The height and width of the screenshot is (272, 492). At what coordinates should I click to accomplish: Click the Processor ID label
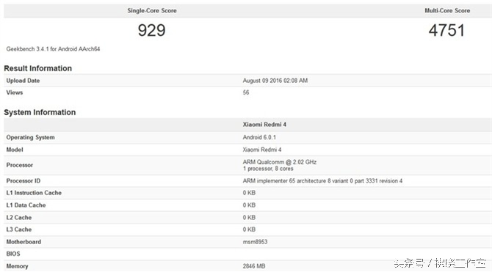[x=23, y=181]
